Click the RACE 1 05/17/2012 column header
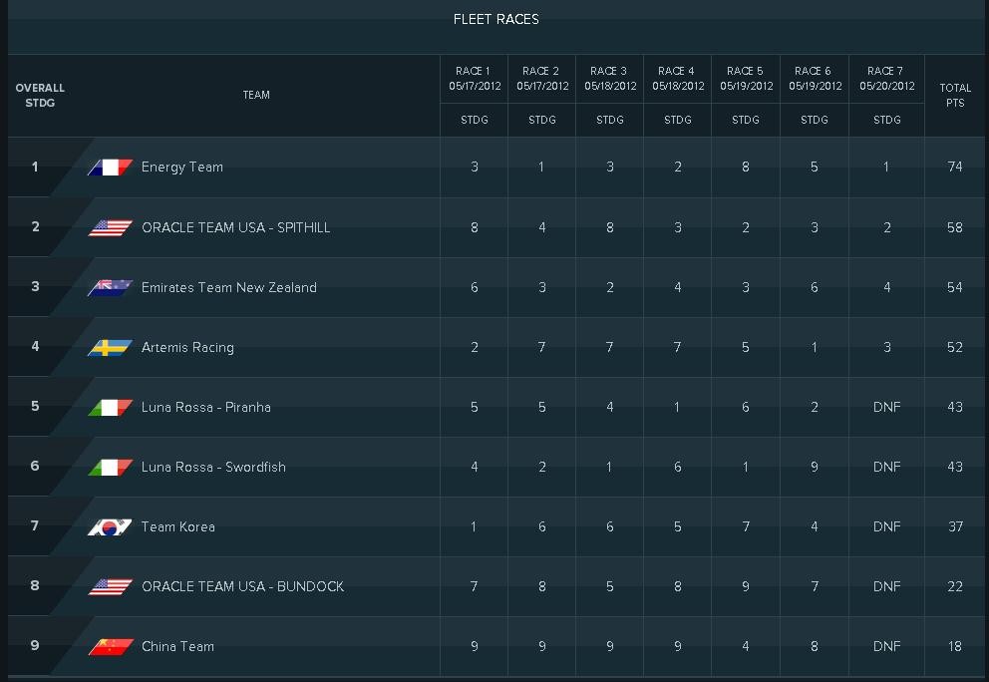The height and width of the screenshot is (682, 989). [x=474, y=79]
